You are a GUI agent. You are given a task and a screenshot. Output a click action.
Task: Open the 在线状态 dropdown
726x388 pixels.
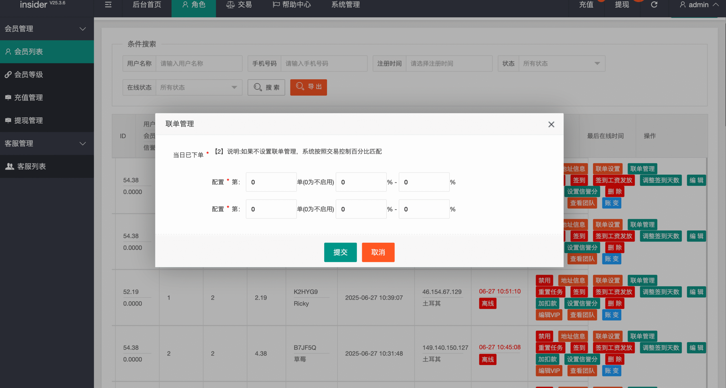click(199, 87)
